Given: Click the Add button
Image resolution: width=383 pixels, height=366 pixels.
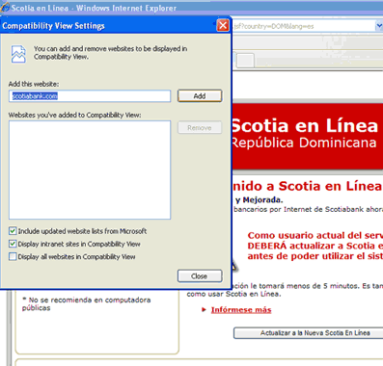Looking at the screenshot, I should pos(200,96).
